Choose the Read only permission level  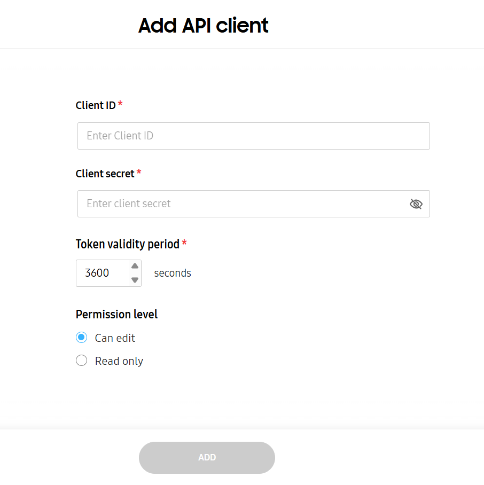(81, 360)
